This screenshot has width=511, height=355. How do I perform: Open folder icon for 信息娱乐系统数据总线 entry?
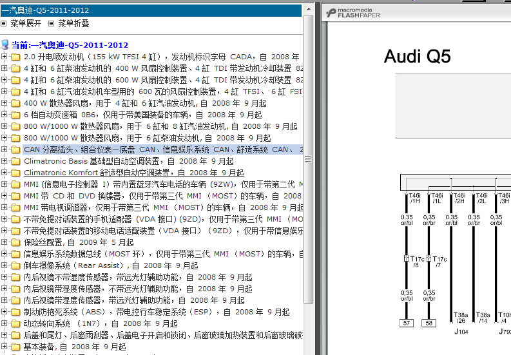pyautogui.click(x=15, y=254)
